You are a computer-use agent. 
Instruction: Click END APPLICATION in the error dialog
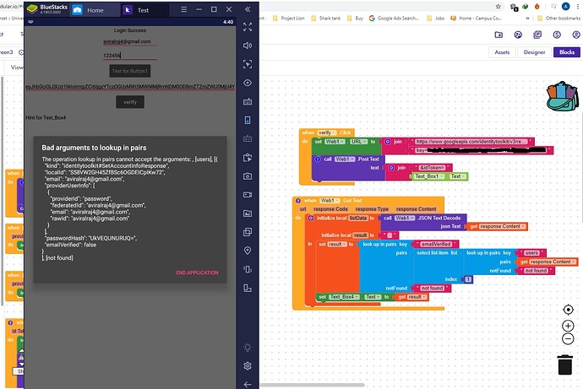tap(197, 273)
